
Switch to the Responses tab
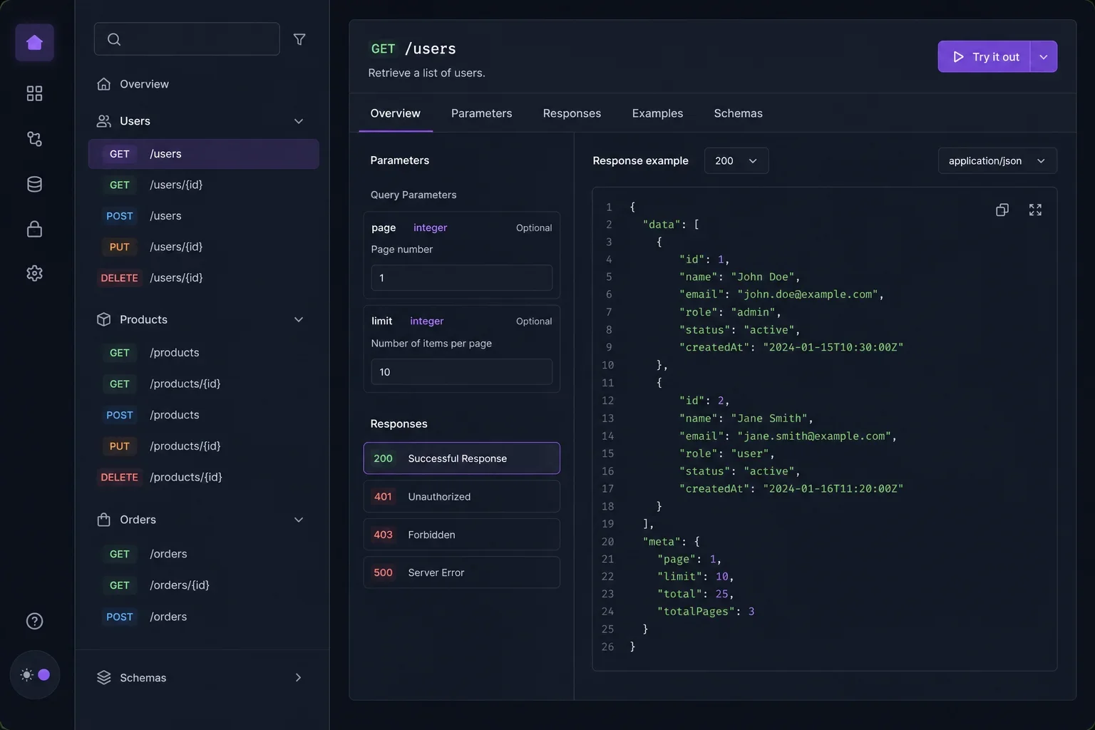point(572,113)
